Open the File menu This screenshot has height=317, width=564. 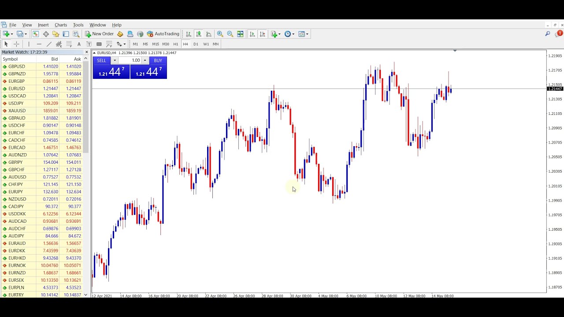click(13, 25)
